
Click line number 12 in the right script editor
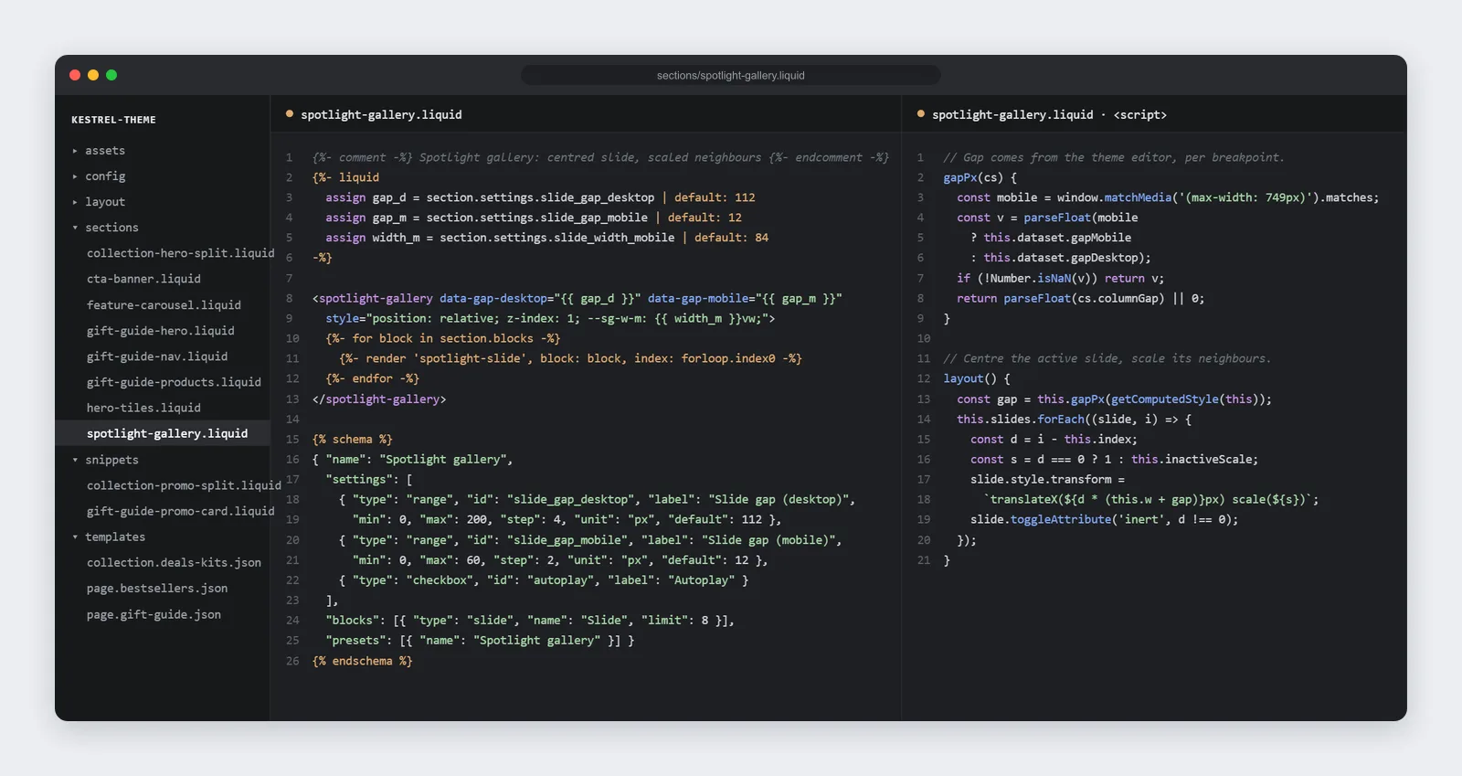click(x=924, y=378)
